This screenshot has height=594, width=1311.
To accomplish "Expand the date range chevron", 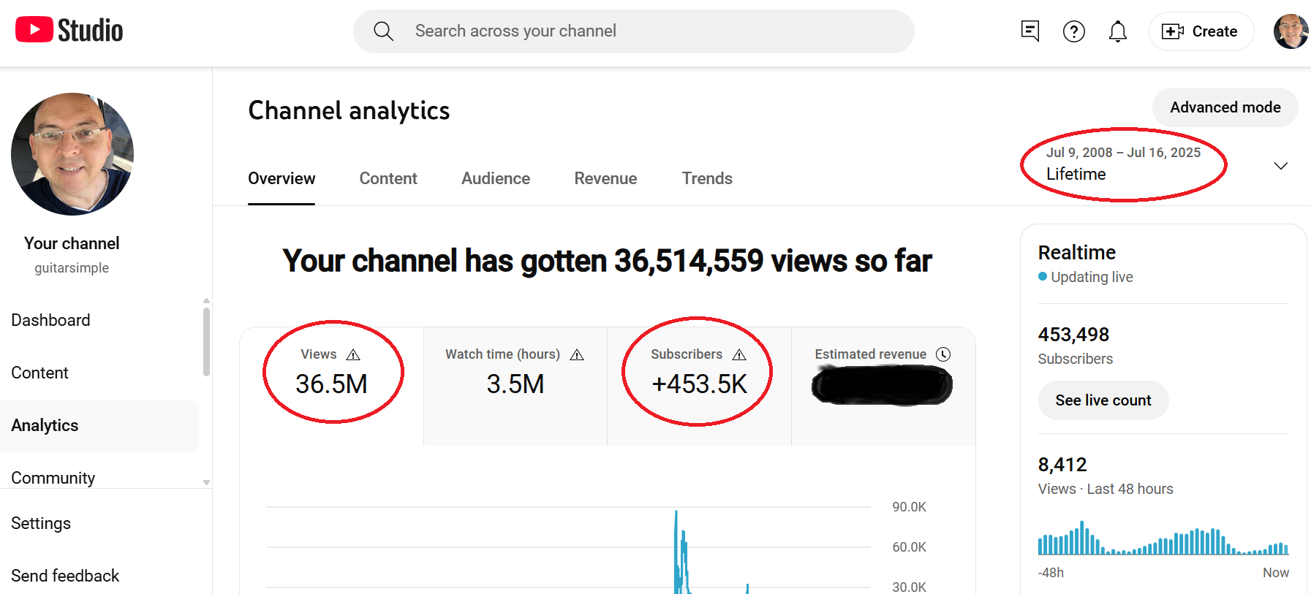I will pyautogui.click(x=1280, y=166).
